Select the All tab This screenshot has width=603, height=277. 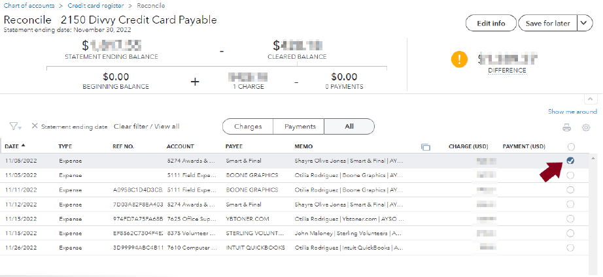tap(349, 126)
